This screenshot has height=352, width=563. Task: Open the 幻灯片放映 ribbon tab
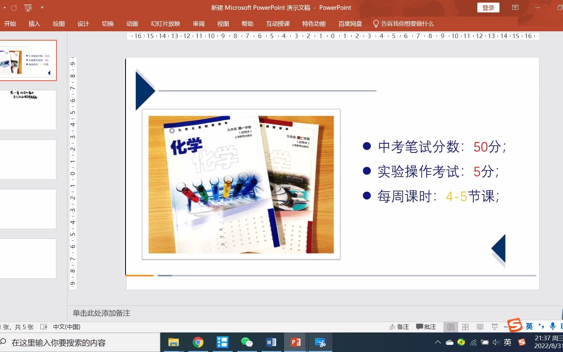tap(165, 23)
